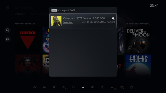Open the Home icon in control center
The width and height of the screenshot is (166, 93).
34,87
